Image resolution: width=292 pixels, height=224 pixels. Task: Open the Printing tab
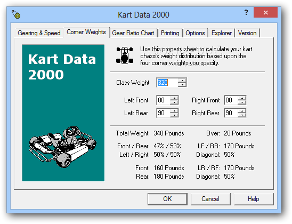click(x=170, y=33)
